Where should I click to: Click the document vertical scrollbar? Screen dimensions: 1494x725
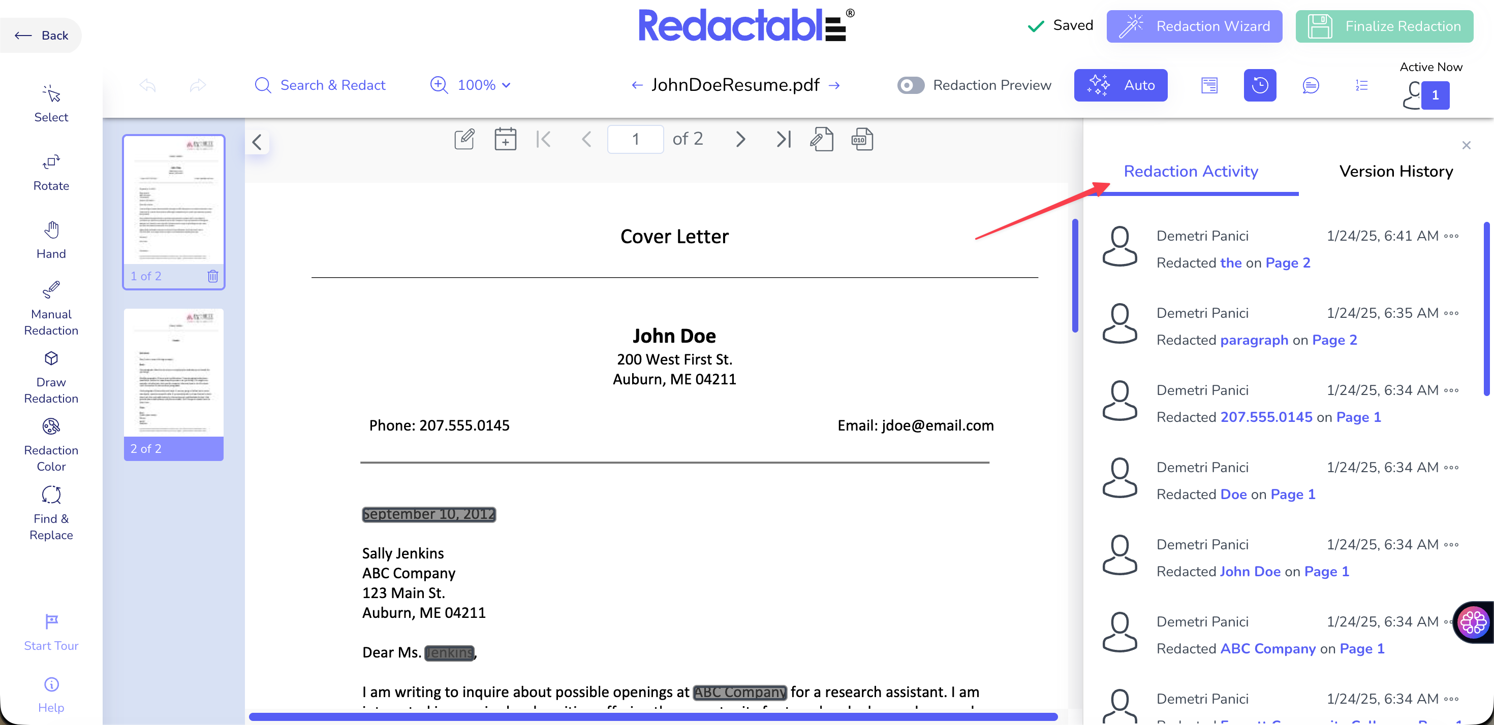pos(1075,276)
